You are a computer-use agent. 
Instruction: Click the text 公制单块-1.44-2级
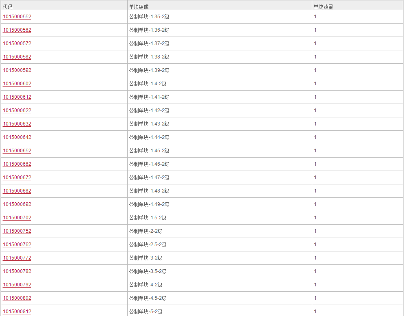149,137
